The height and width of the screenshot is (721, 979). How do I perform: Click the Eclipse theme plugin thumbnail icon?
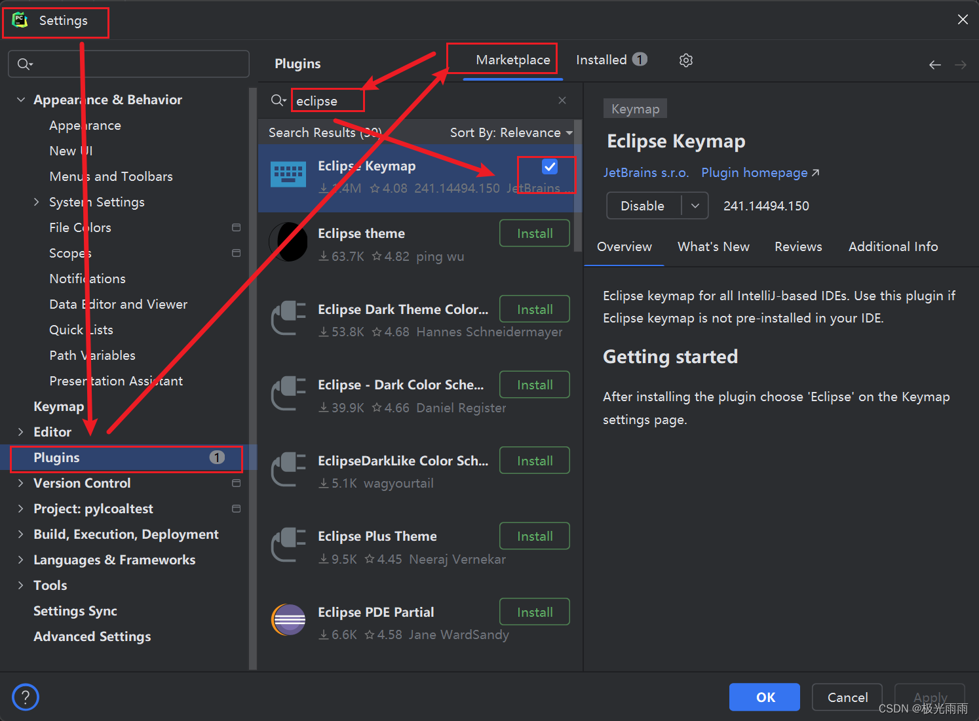(x=288, y=242)
